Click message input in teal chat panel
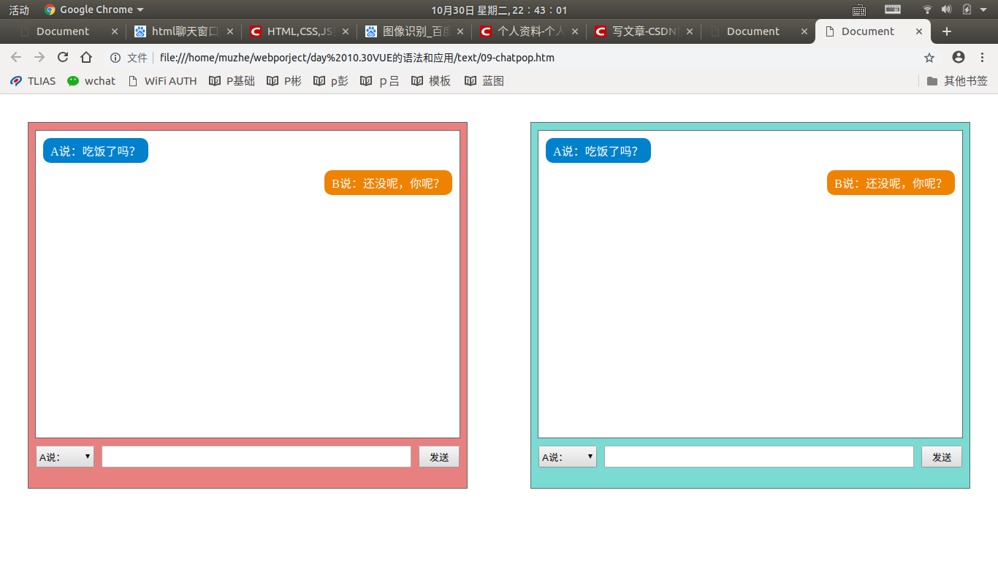This screenshot has height=561, width=998. [759, 457]
